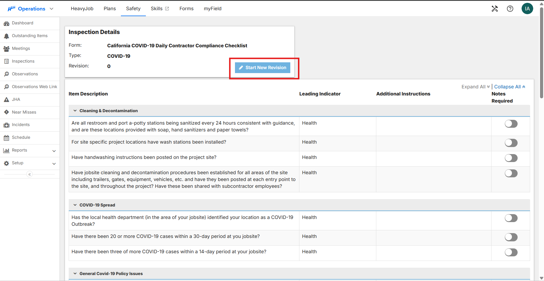Image resolution: width=544 pixels, height=281 pixels.
Task: Open the help question mark icon
Action: coord(510,9)
